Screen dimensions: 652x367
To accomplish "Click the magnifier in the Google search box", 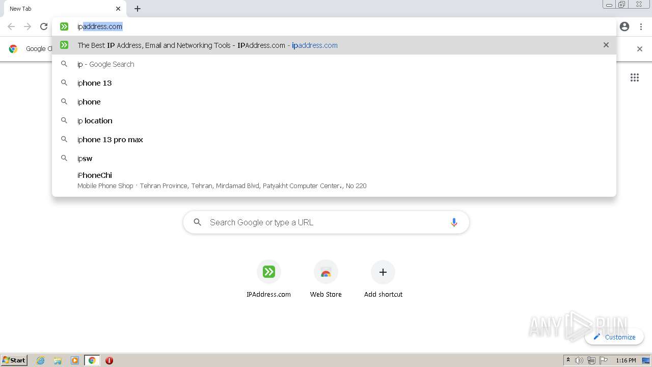I will click(x=197, y=222).
